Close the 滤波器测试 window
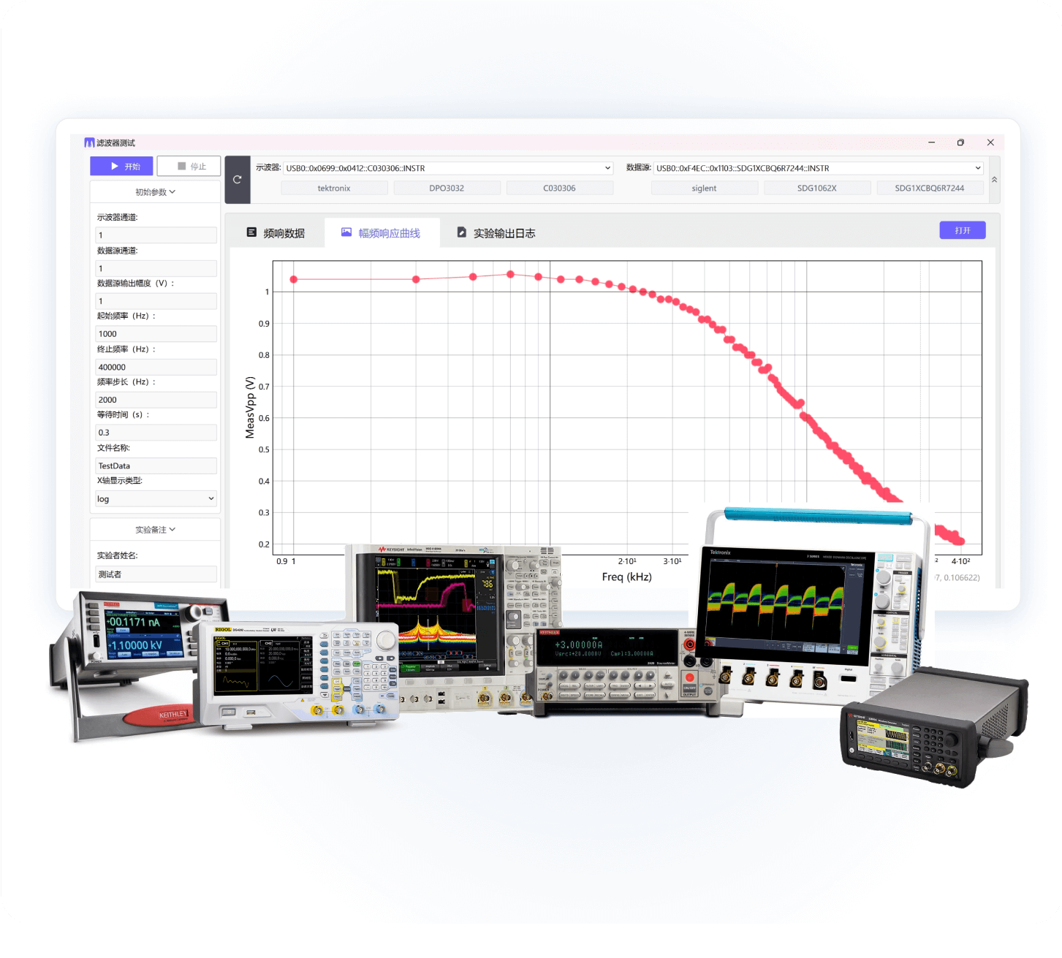This screenshot has height=958, width=1062. pyautogui.click(x=990, y=142)
